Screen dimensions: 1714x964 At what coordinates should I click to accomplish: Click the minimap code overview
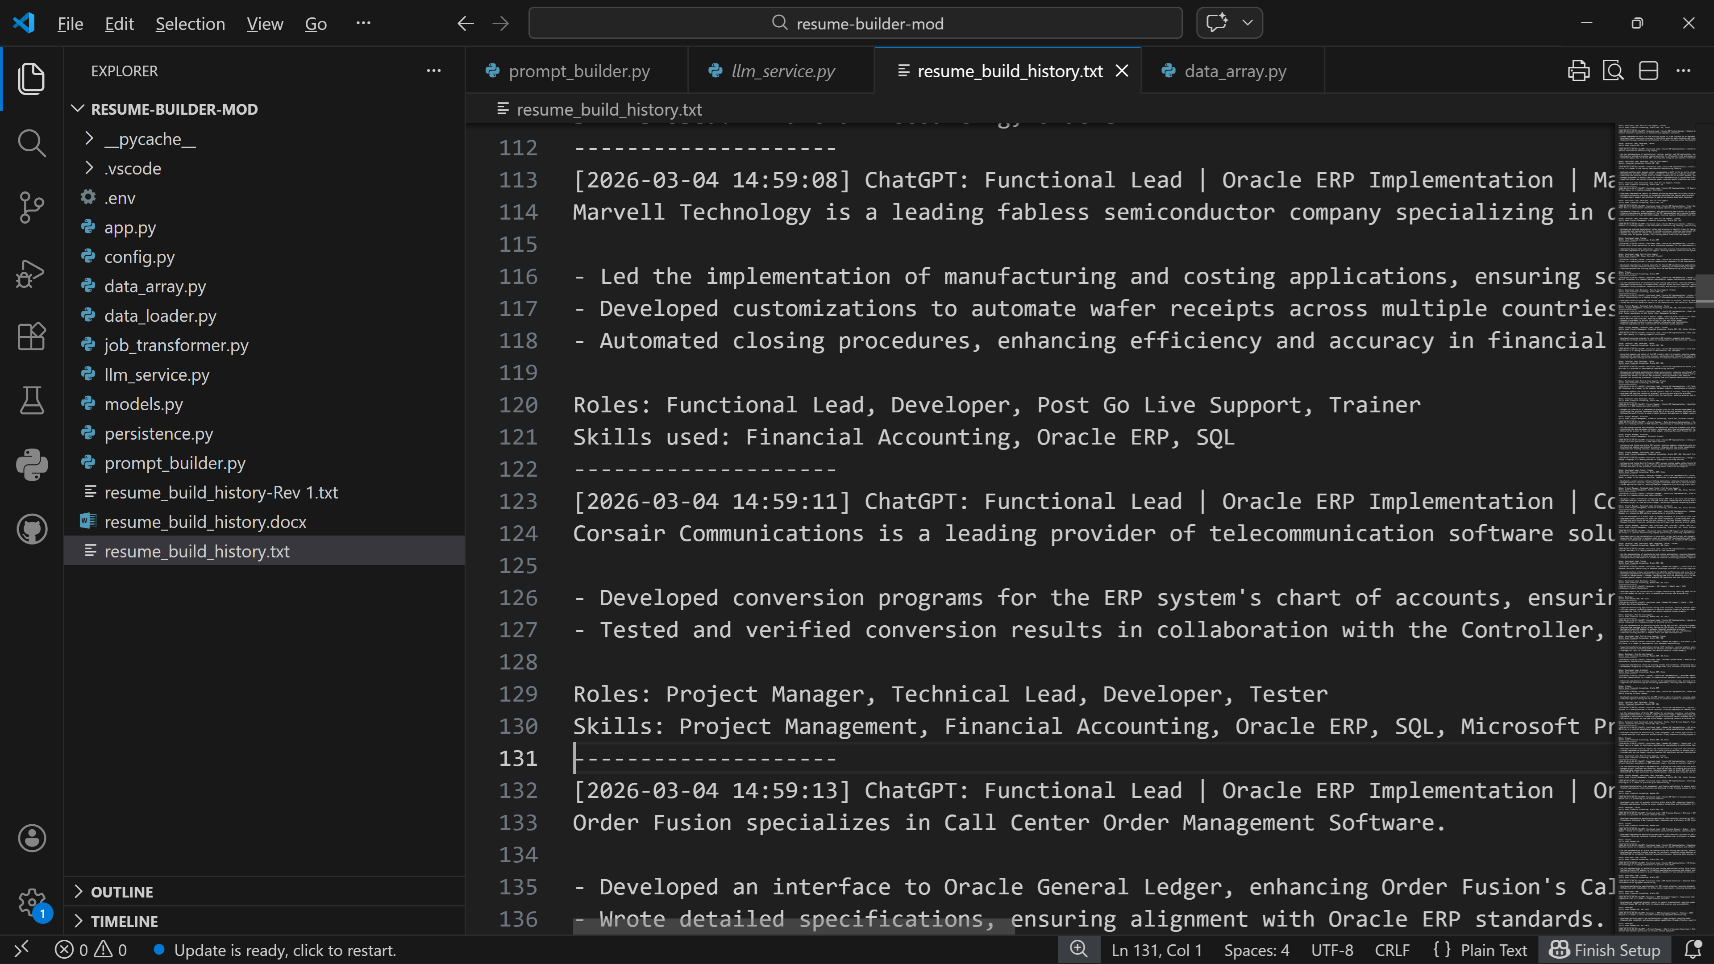pyautogui.click(x=1656, y=465)
